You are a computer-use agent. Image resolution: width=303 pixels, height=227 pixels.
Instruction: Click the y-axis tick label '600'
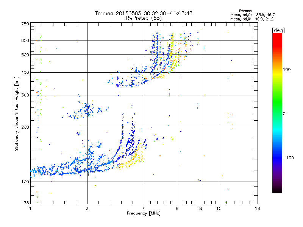click(25, 40)
